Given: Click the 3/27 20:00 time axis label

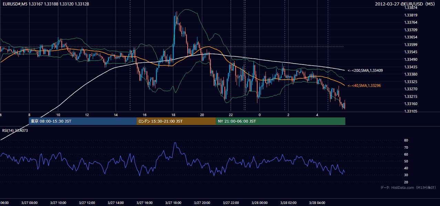Looking at the screenshot, I should click(202, 203).
